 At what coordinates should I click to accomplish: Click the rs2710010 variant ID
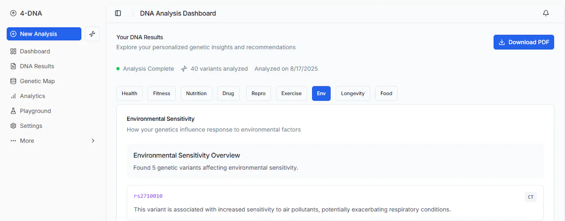[148, 196]
